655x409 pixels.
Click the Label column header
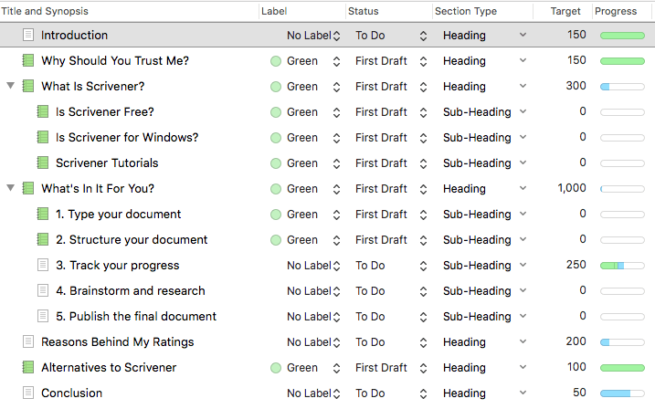pos(274,11)
